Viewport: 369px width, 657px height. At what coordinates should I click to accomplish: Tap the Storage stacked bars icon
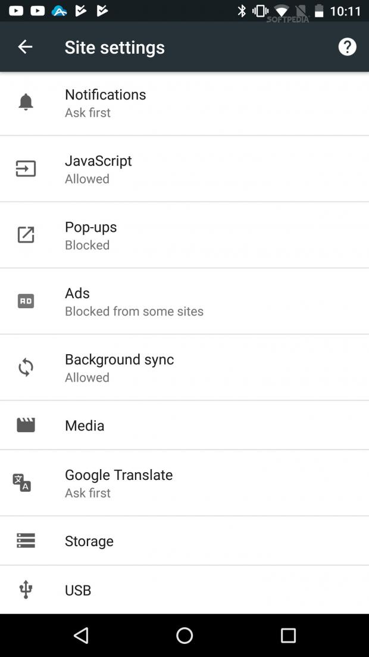point(26,540)
